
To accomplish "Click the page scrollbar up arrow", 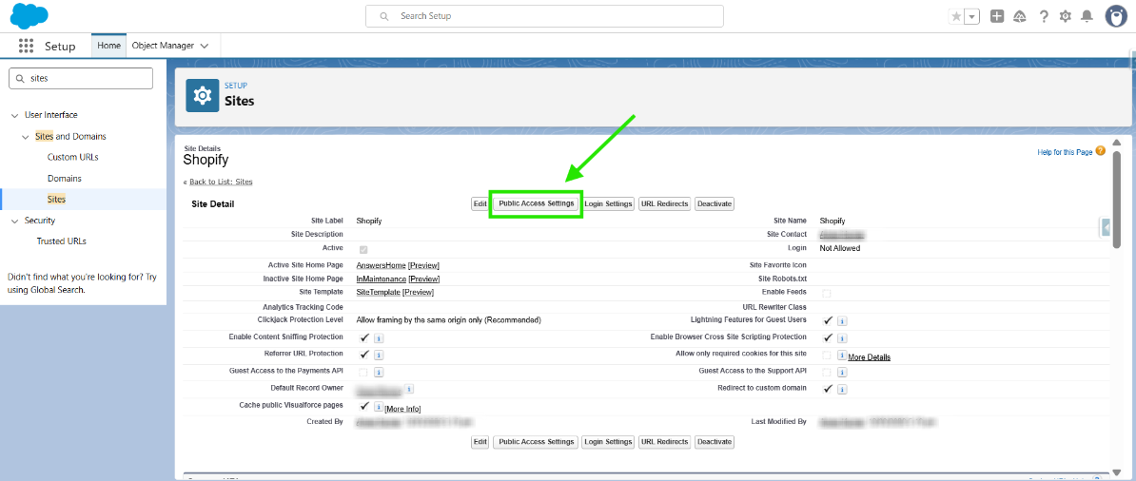I will 1116,143.
